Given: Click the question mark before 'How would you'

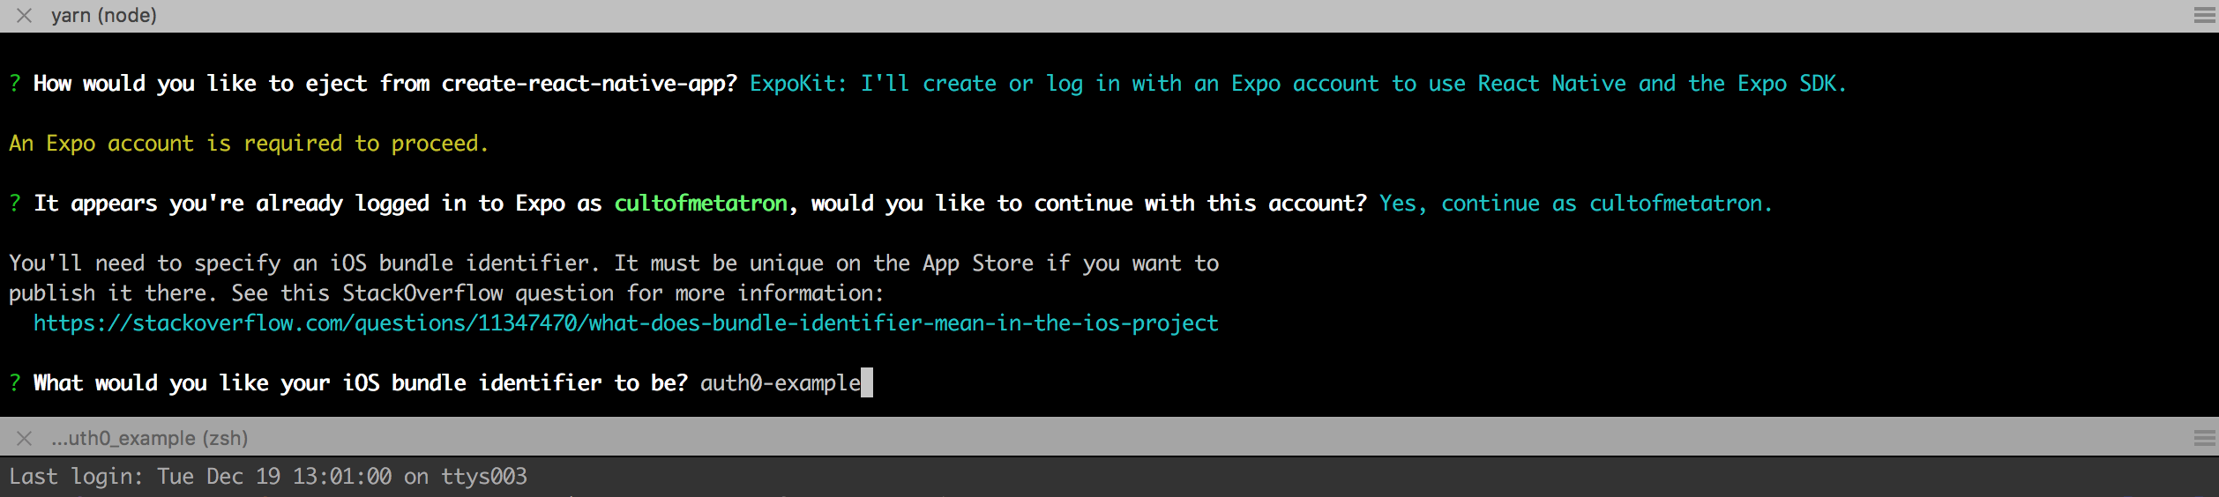Looking at the screenshot, I should click(15, 84).
